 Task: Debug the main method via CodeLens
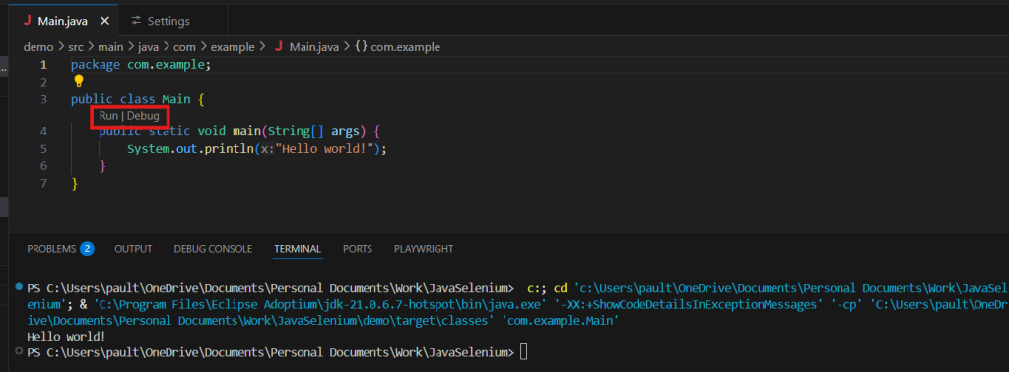tap(143, 116)
